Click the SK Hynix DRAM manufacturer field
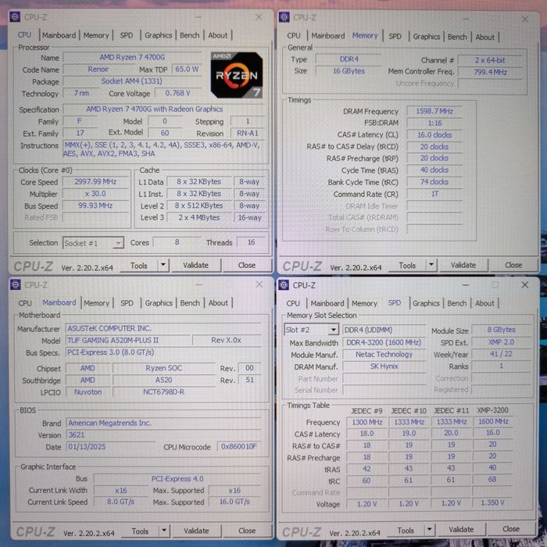This screenshot has width=547, height=547. click(x=384, y=366)
